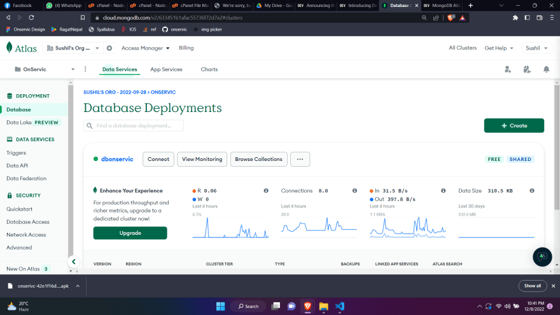The width and height of the screenshot is (560, 315).
Task: Click ONSERVIC breadcrumb link
Action: [x=163, y=92]
